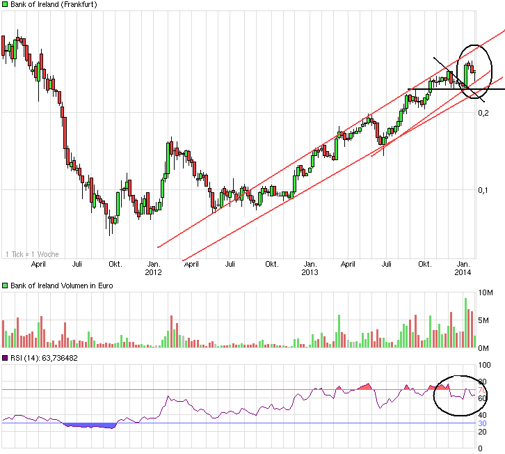The height and width of the screenshot is (454, 505).
Task: Click the '0,1' price axis label
Action: (483, 190)
